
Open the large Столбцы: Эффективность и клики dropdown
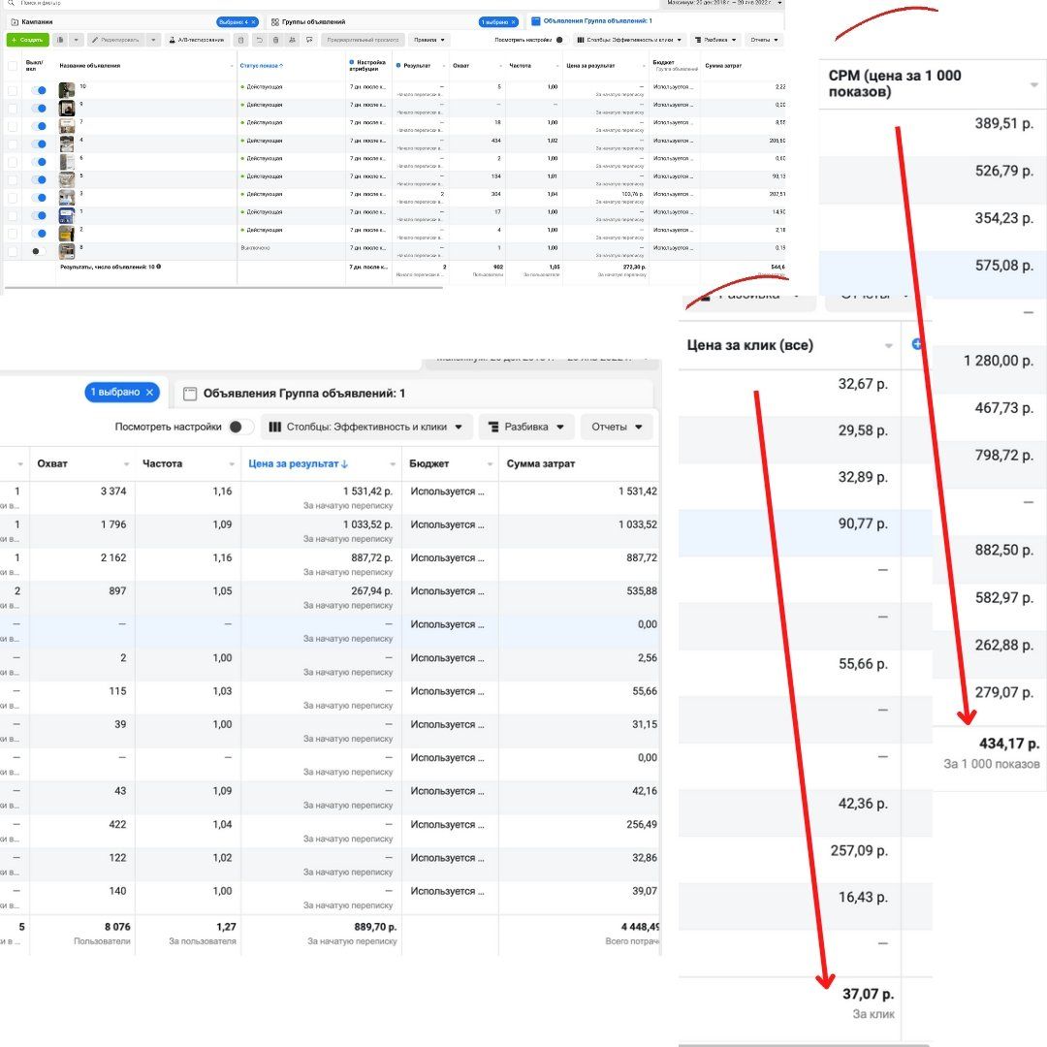(x=365, y=427)
